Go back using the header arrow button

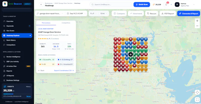pyautogui.click(x=41, y=4)
